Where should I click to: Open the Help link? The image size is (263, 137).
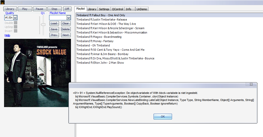(7, 35)
